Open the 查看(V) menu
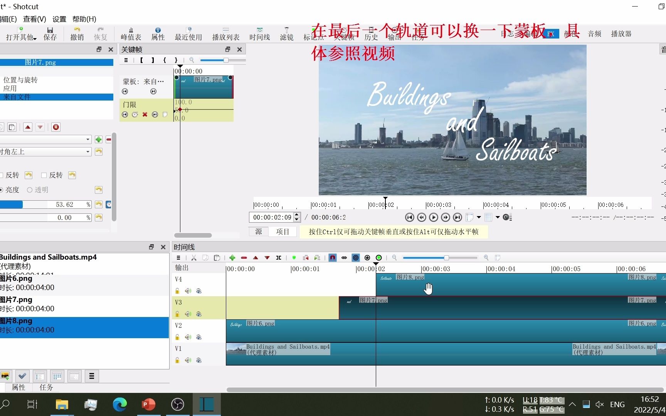The image size is (666, 416). 35,19
